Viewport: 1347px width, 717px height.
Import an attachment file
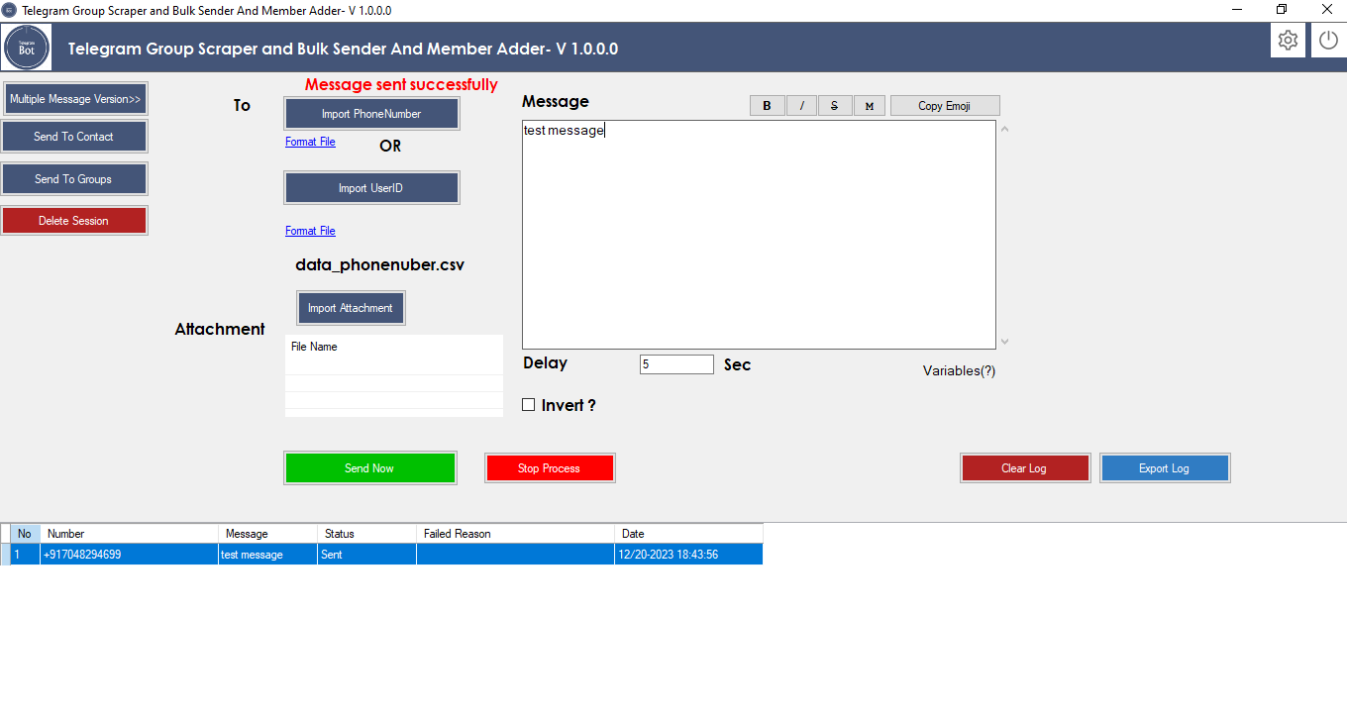(x=351, y=307)
